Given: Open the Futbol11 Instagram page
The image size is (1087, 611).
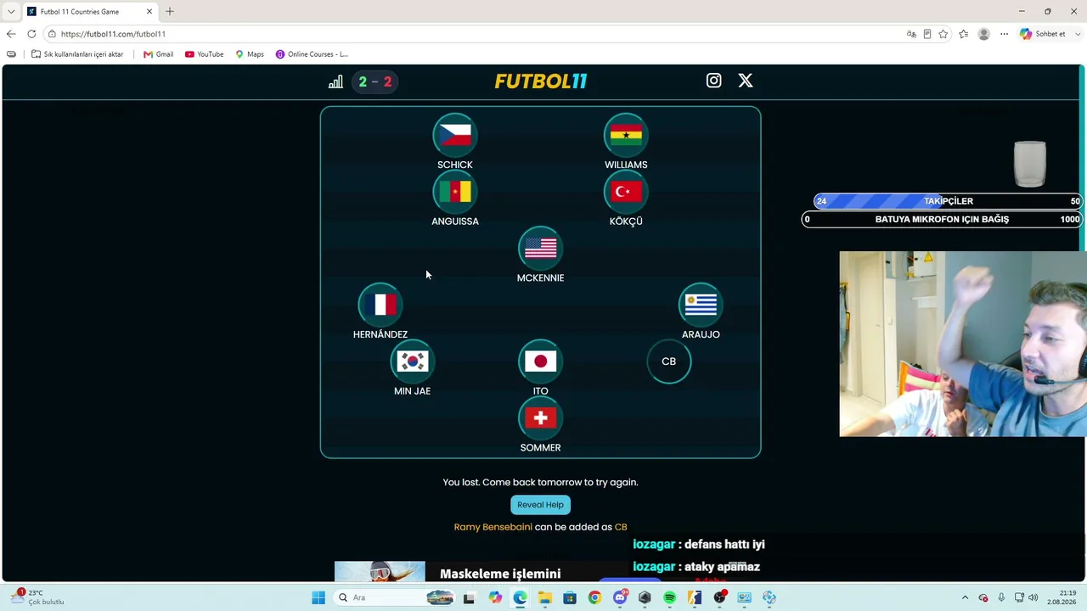Looking at the screenshot, I should pos(713,81).
